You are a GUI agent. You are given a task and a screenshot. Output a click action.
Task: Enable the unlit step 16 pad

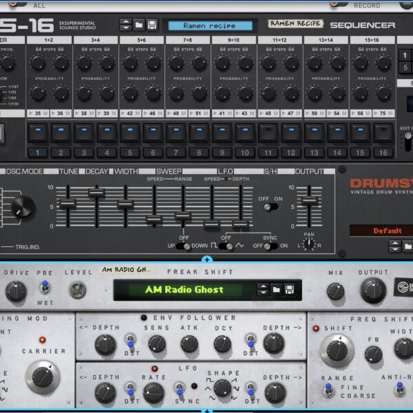(383, 134)
